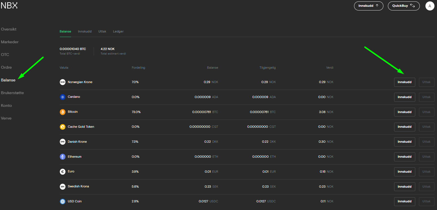The height and width of the screenshot is (210, 437).
Task: Click the Cardano currency icon
Action: point(63,97)
